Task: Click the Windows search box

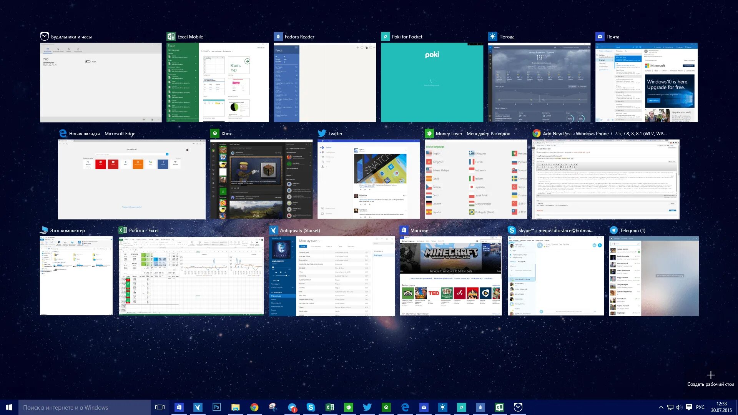Action: [85, 407]
